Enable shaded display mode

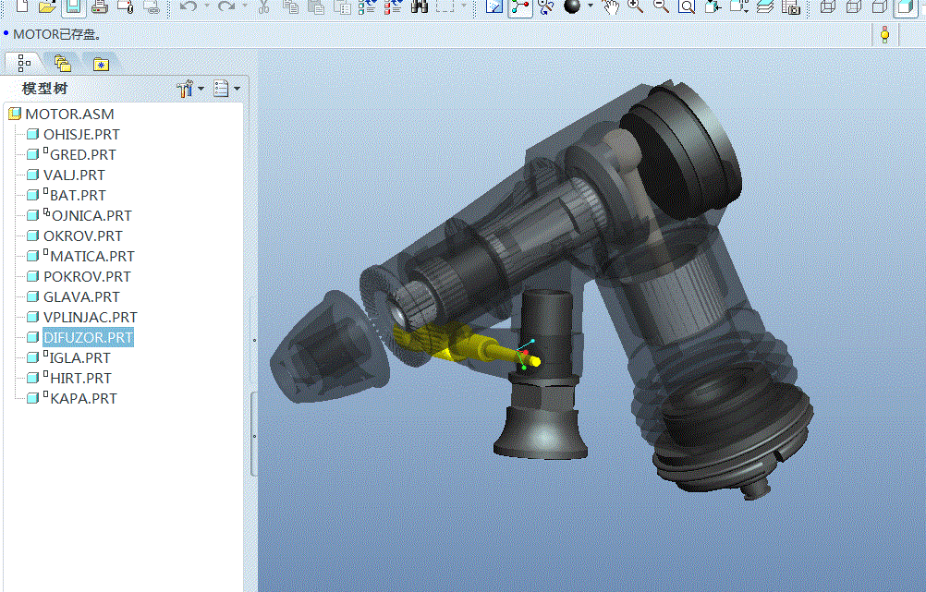click(905, 7)
